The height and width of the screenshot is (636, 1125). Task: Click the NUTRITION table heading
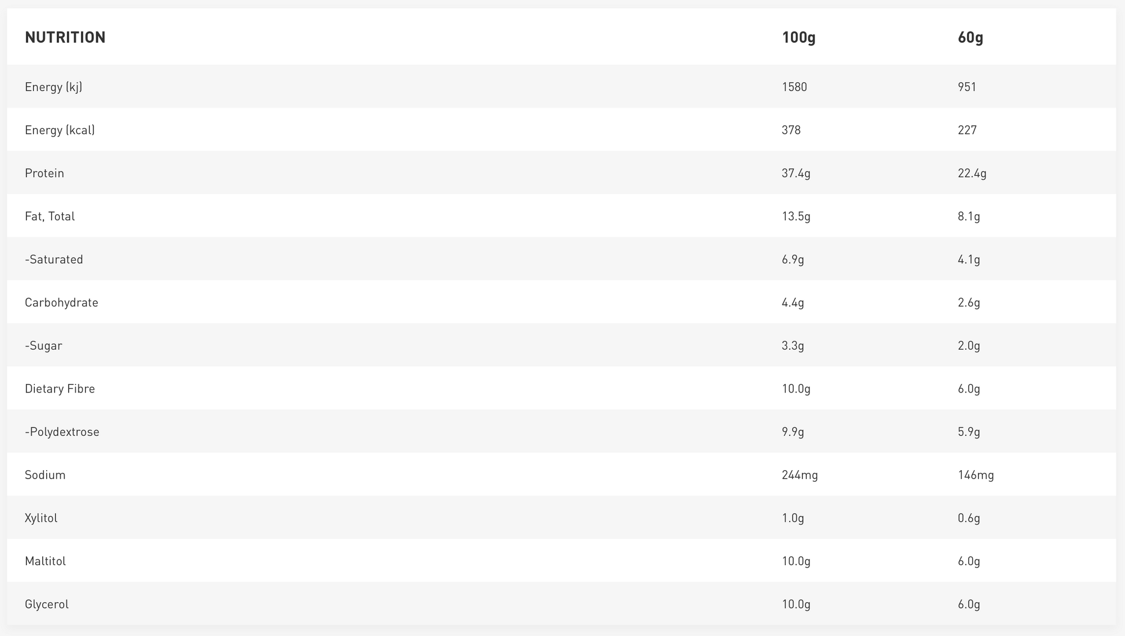coord(65,37)
